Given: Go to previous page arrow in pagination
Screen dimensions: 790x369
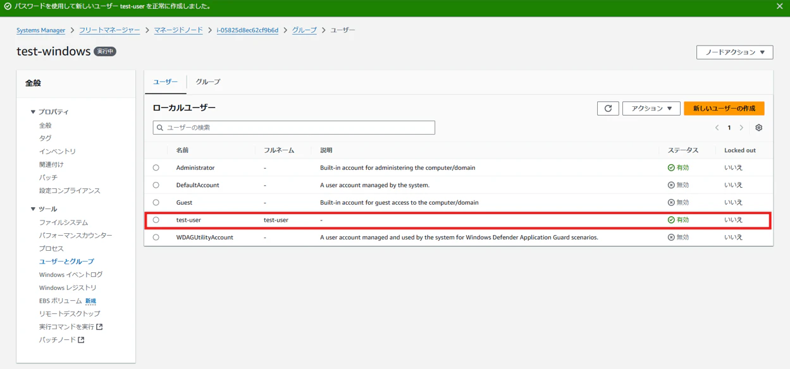Looking at the screenshot, I should (717, 128).
